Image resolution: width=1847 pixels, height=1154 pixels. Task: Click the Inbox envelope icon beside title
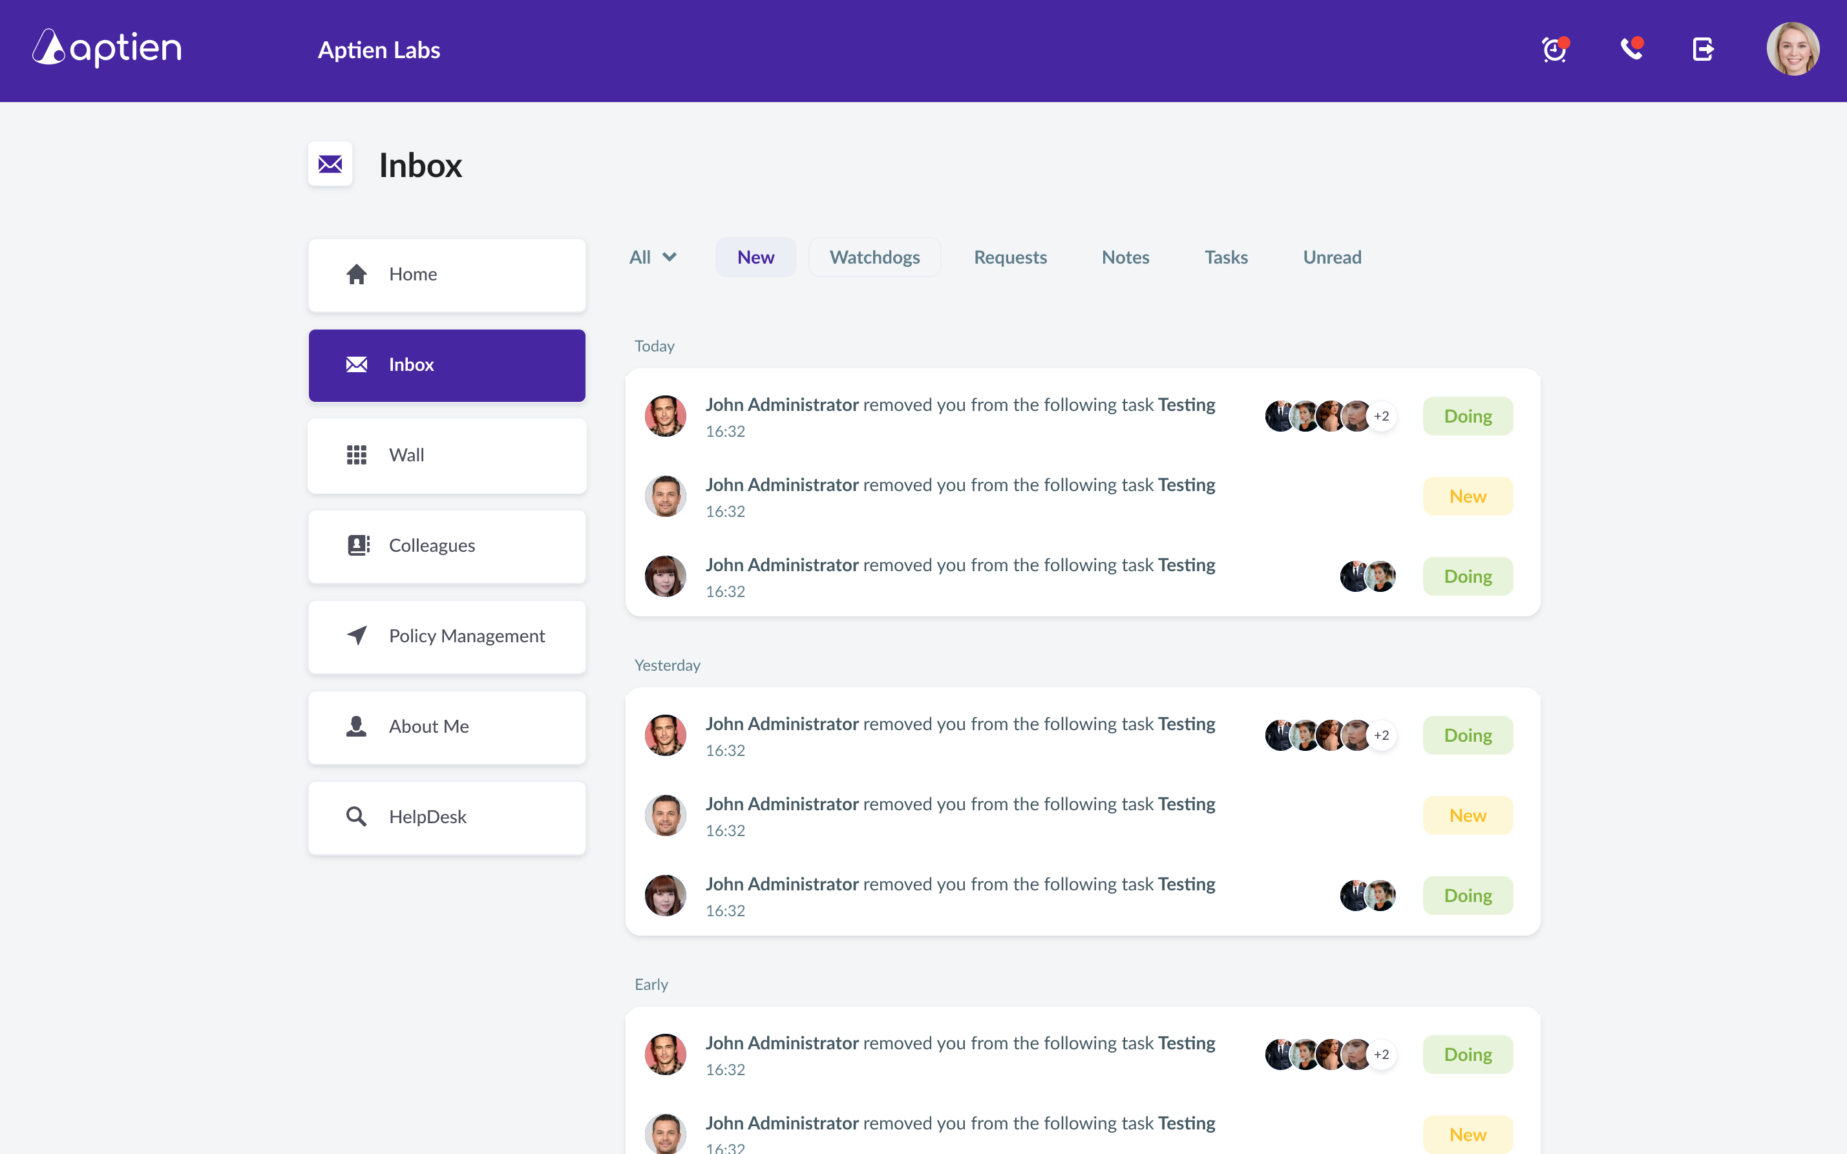[x=330, y=164]
